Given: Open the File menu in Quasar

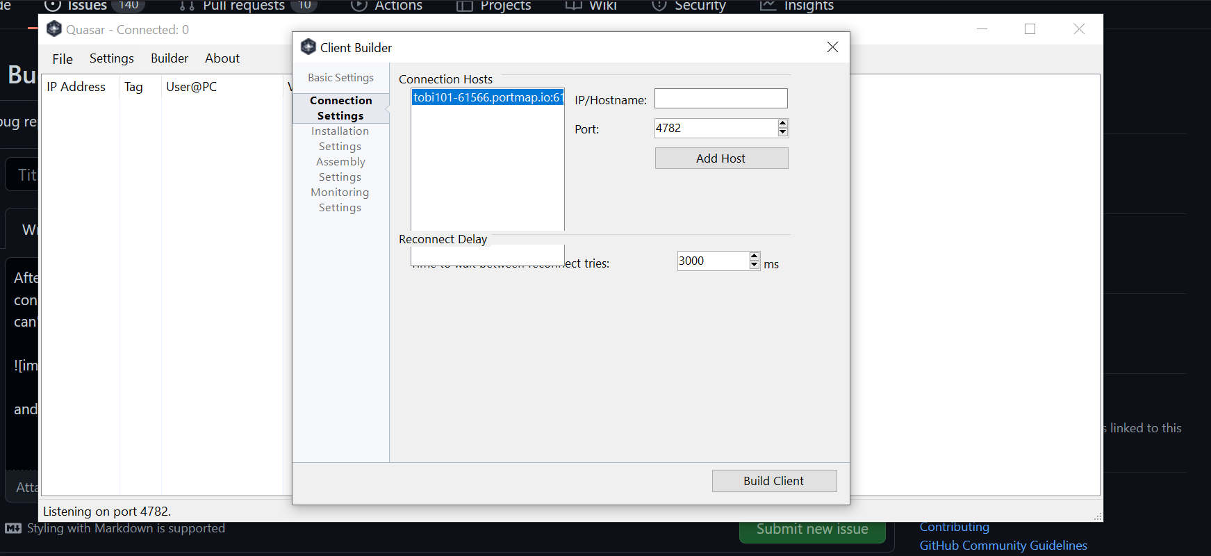Looking at the screenshot, I should [63, 58].
